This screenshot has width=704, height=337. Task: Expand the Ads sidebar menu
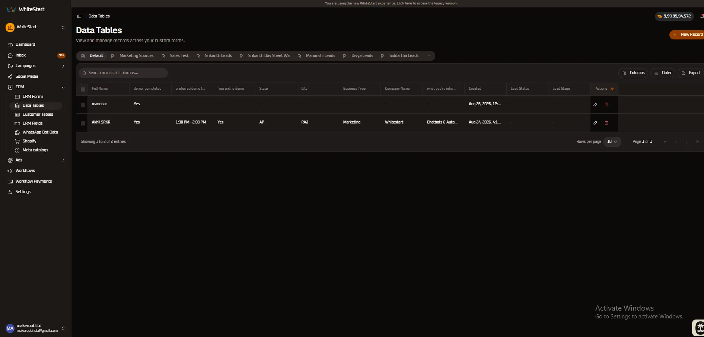point(63,160)
